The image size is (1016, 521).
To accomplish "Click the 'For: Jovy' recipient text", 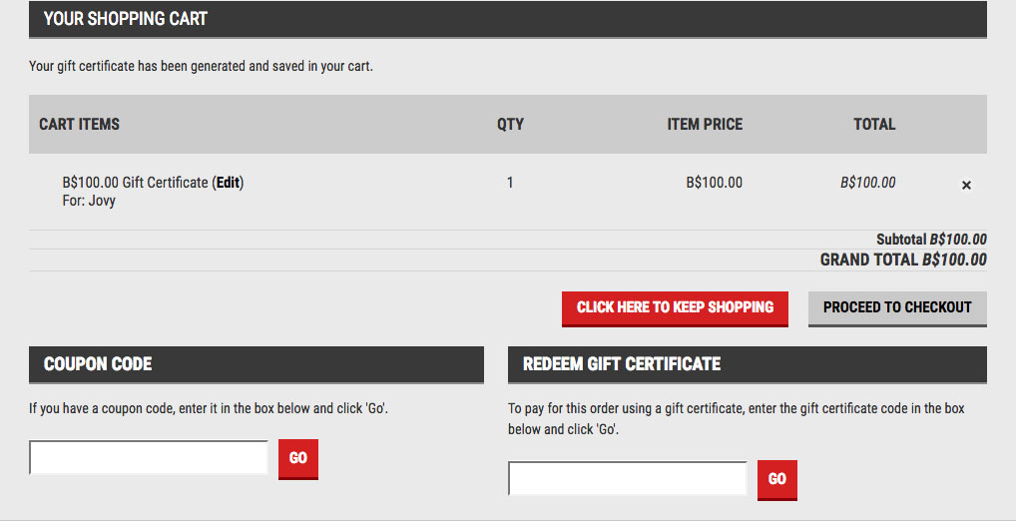I will click(89, 201).
